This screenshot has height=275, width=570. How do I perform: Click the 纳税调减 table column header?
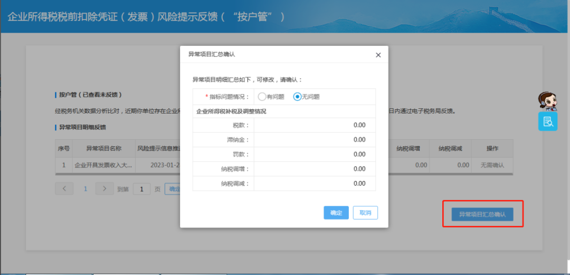450,148
